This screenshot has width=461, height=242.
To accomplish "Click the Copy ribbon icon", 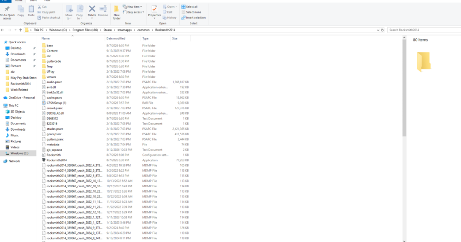I will (21, 11).
